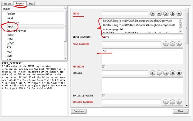Viewport: 193px width, 121px height.
Task: Click settings panel scroll-up arrow
Action: pyautogui.click(x=187, y=10)
